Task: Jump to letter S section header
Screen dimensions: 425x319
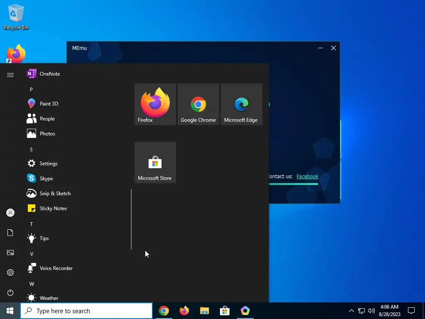Action: (31, 149)
